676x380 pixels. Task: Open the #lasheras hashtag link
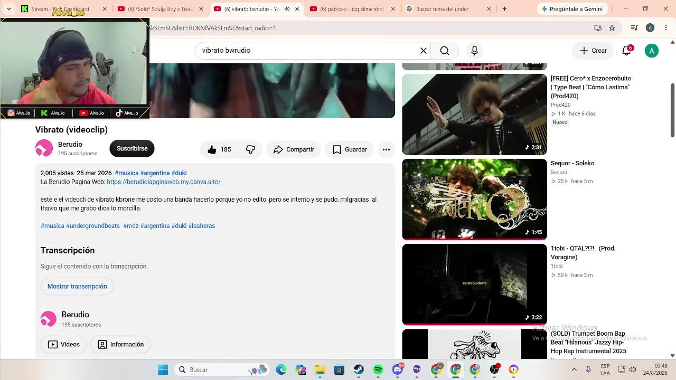point(202,226)
